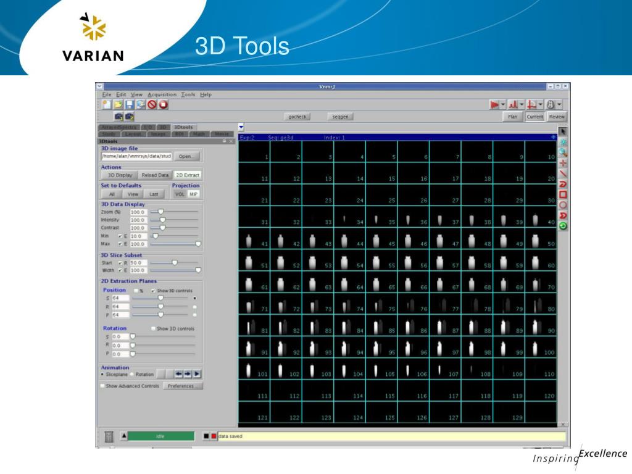Click the 2D Extract button
Image resolution: width=632 pixels, height=474 pixels.
point(188,175)
